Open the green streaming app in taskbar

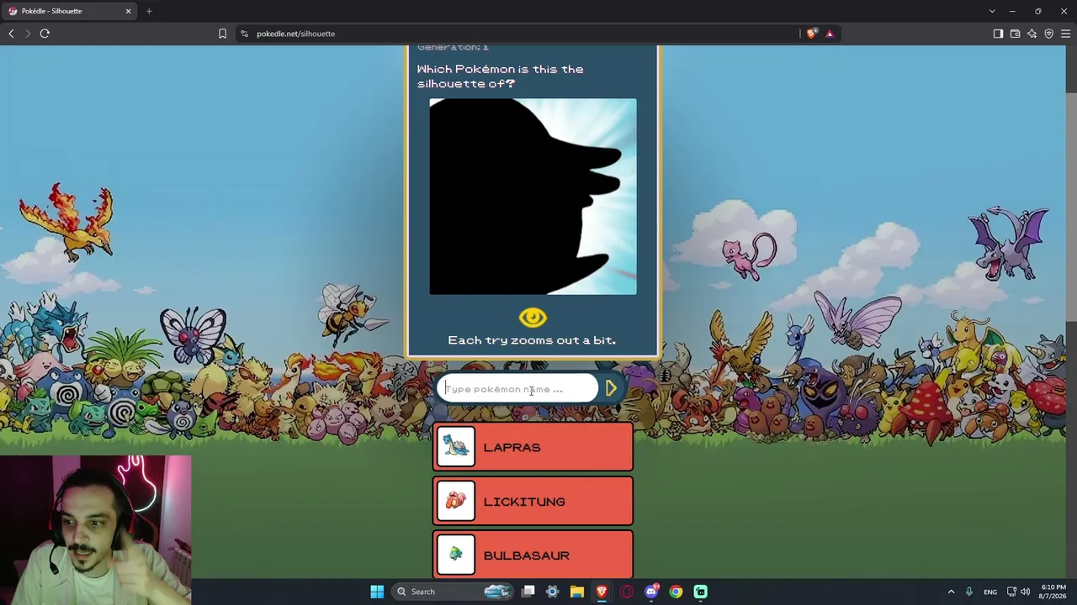[x=700, y=592]
